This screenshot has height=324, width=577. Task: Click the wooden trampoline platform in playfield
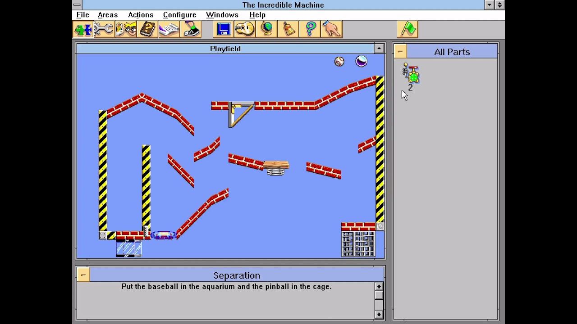pyautogui.click(x=276, y=167)
